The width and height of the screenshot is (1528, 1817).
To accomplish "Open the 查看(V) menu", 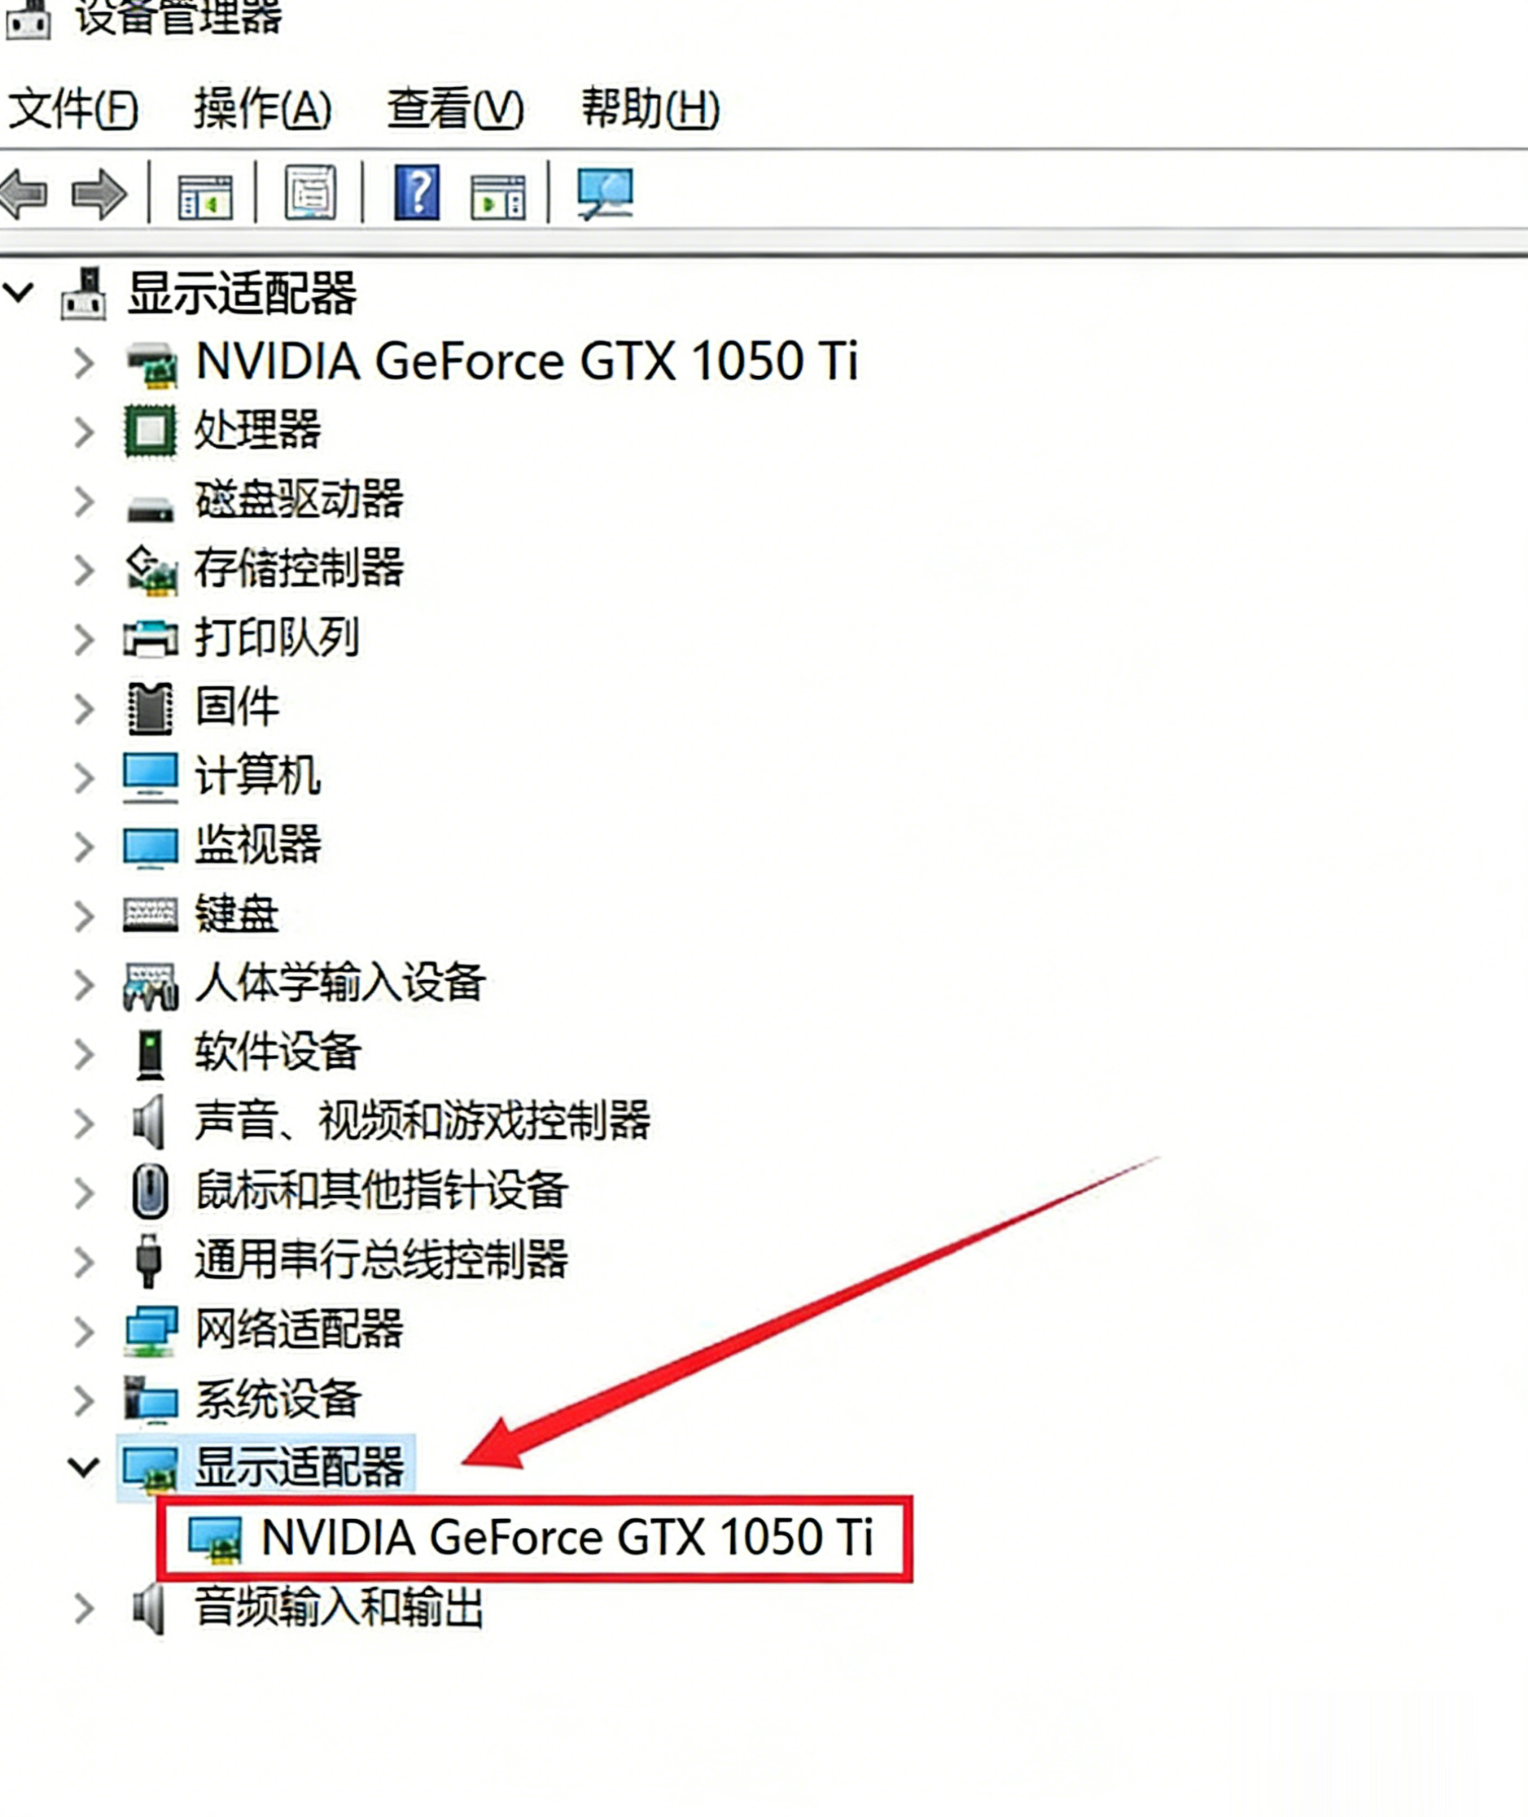I will click(455, 109).
